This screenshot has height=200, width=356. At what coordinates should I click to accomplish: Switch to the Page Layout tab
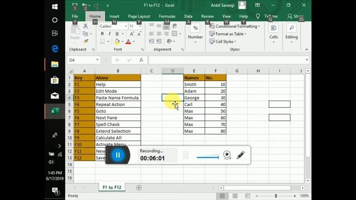click(139, 16)
